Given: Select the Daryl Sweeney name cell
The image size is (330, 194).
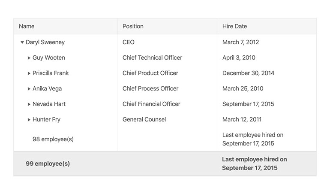Looking at the screenshot, I should (66, 42).
